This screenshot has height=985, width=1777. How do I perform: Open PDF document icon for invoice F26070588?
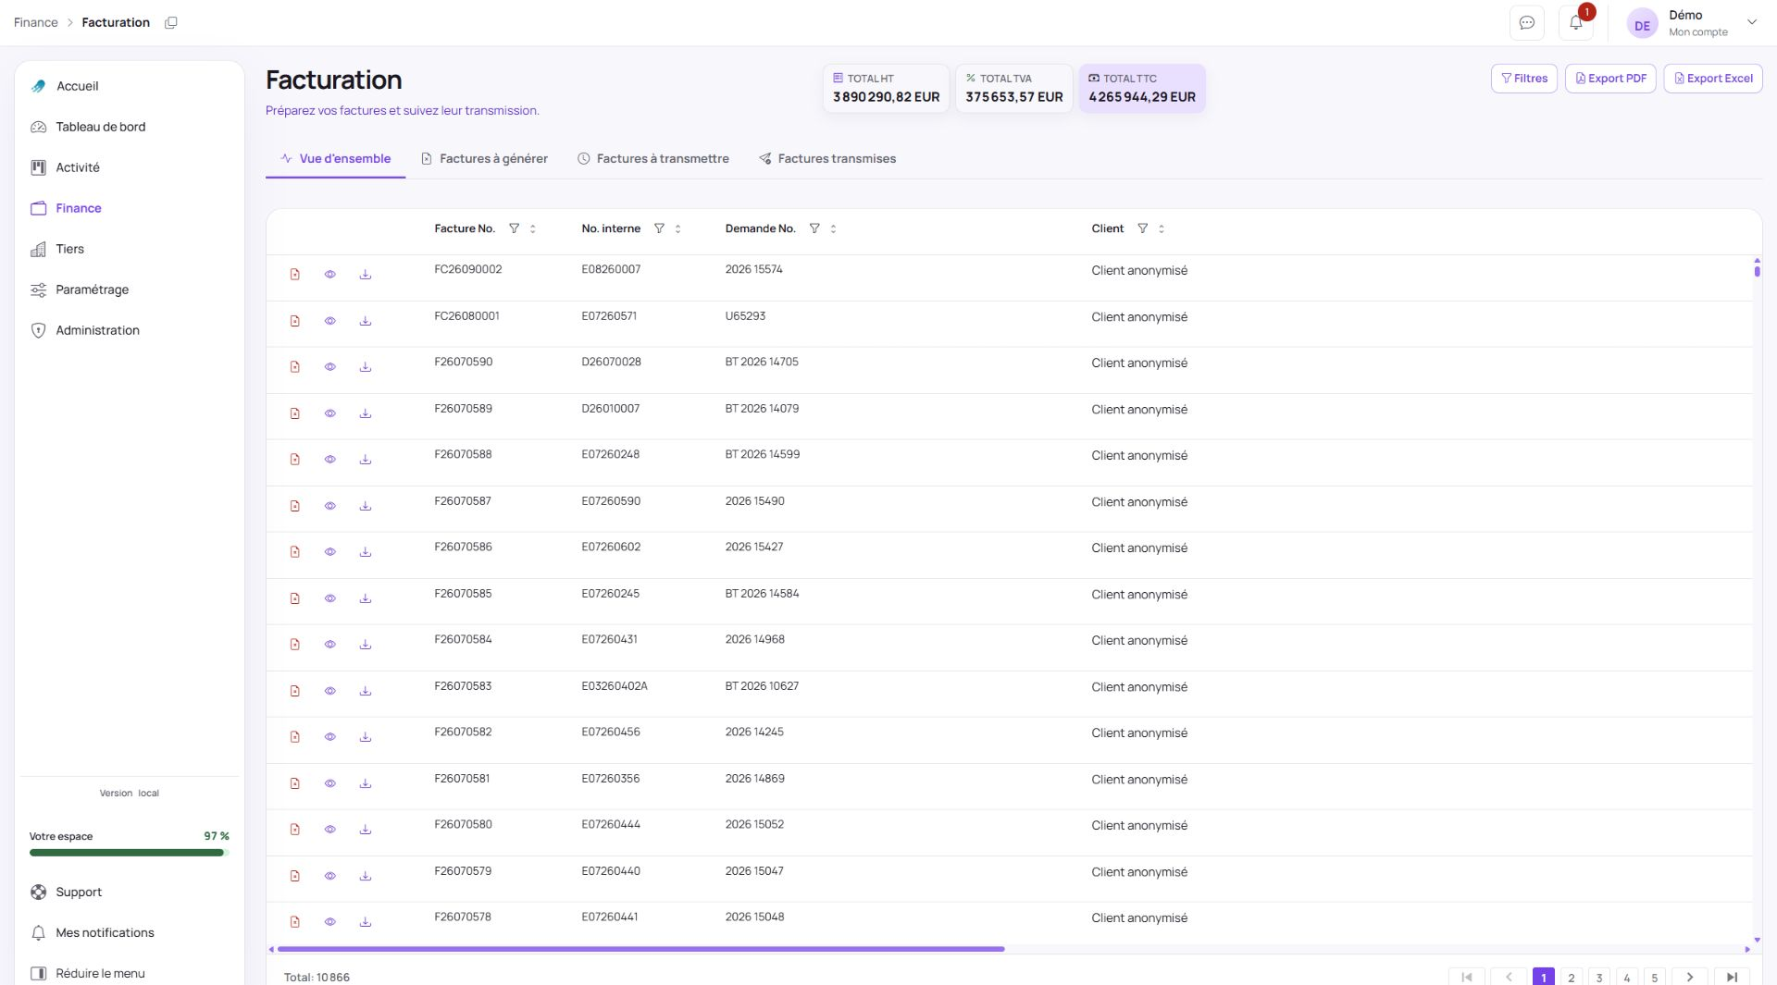[295, 460]
